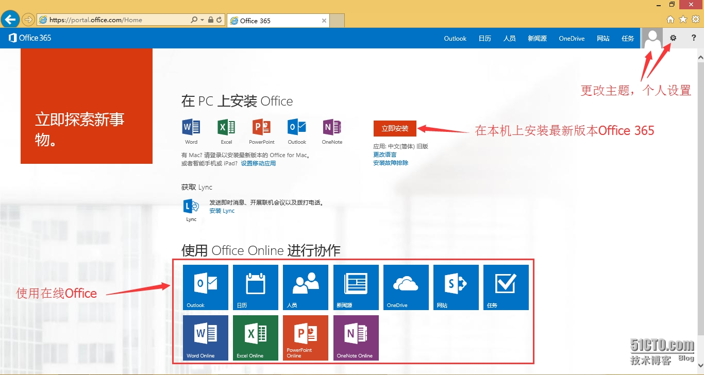
Task: Open the 人员 people tile
Action: click(x=306, y=287)
